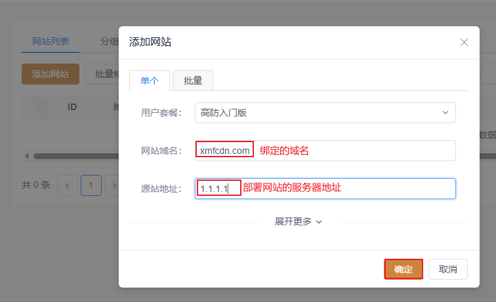The width and height of the screenshot is (496, 302).
Task: Click the 添加网站 button on background page
Action: [51, 74]
